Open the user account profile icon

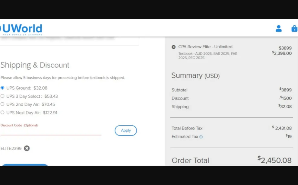point(279,29)
